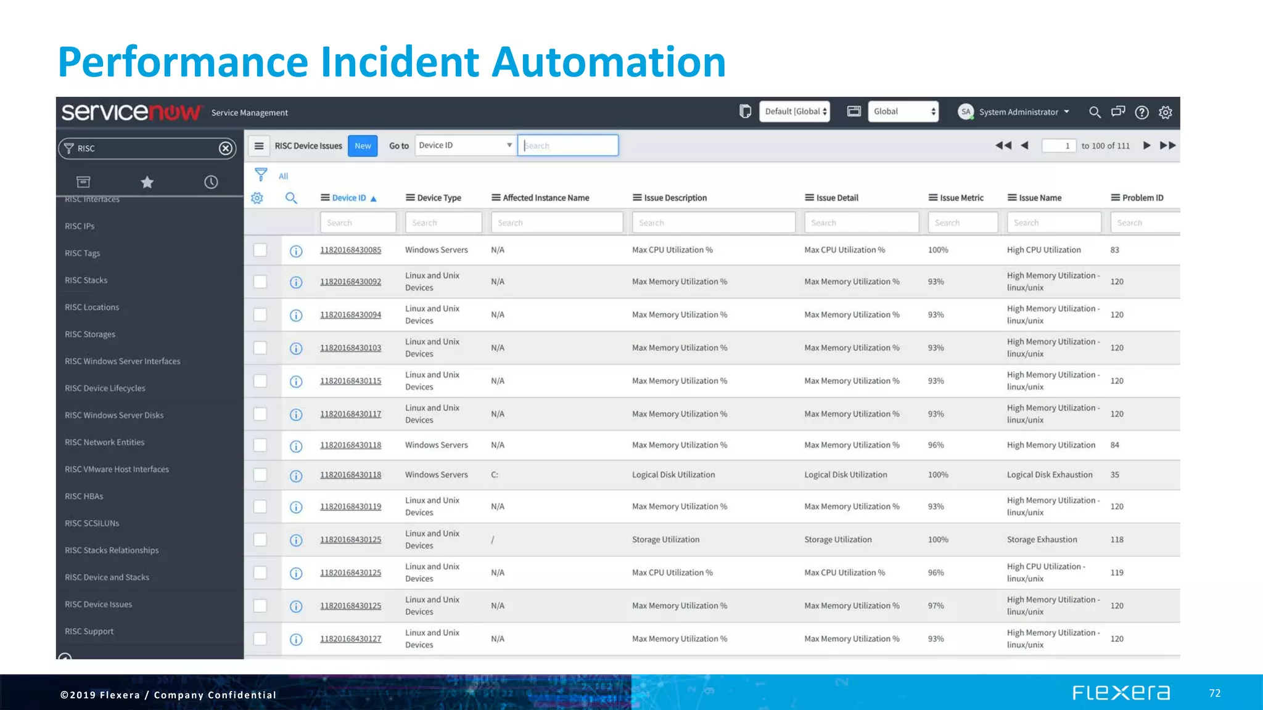Image resolution: width=1263 pixels, height=710 pixels.
Task: Open the help question mark icon
Action: coord(1142,112)
